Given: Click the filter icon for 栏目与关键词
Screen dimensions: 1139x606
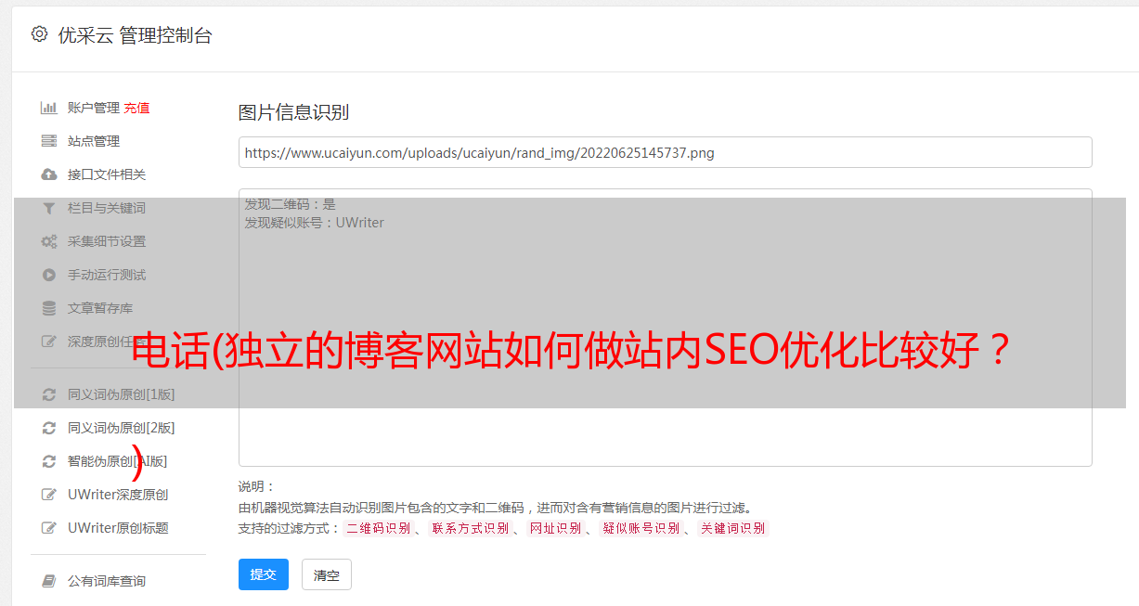Looking at the screenshot, I should (x=49, y=208).
